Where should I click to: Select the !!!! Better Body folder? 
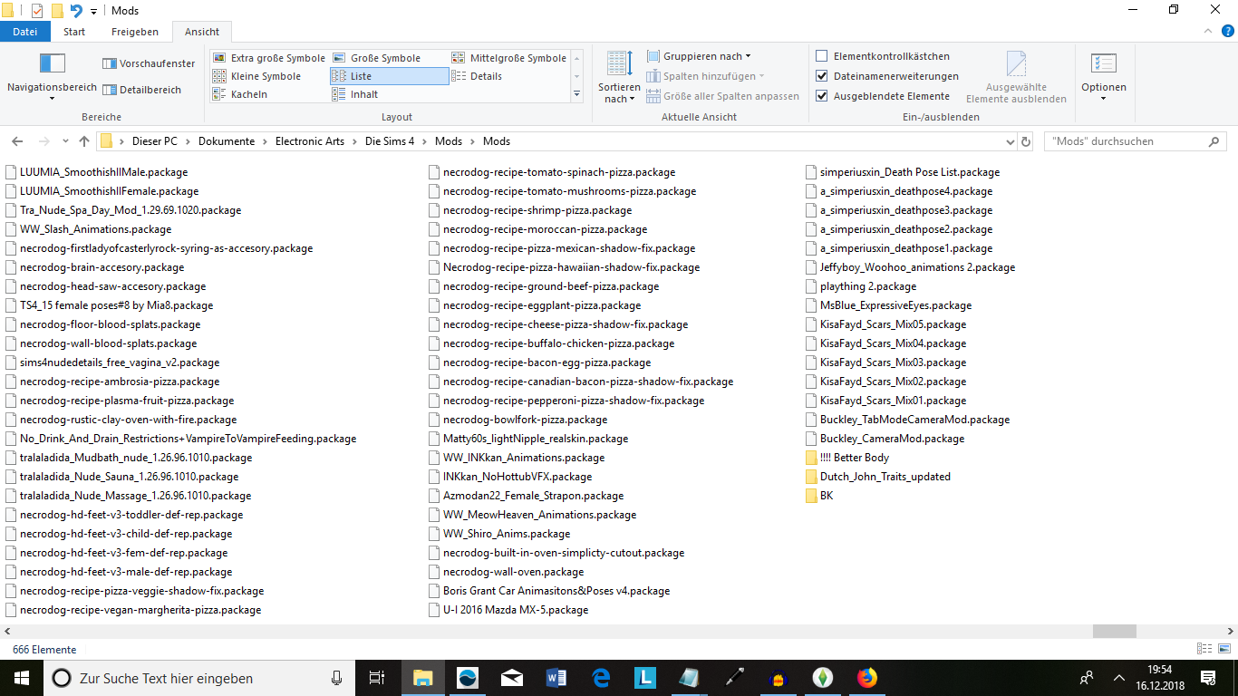tap(847, 458)
